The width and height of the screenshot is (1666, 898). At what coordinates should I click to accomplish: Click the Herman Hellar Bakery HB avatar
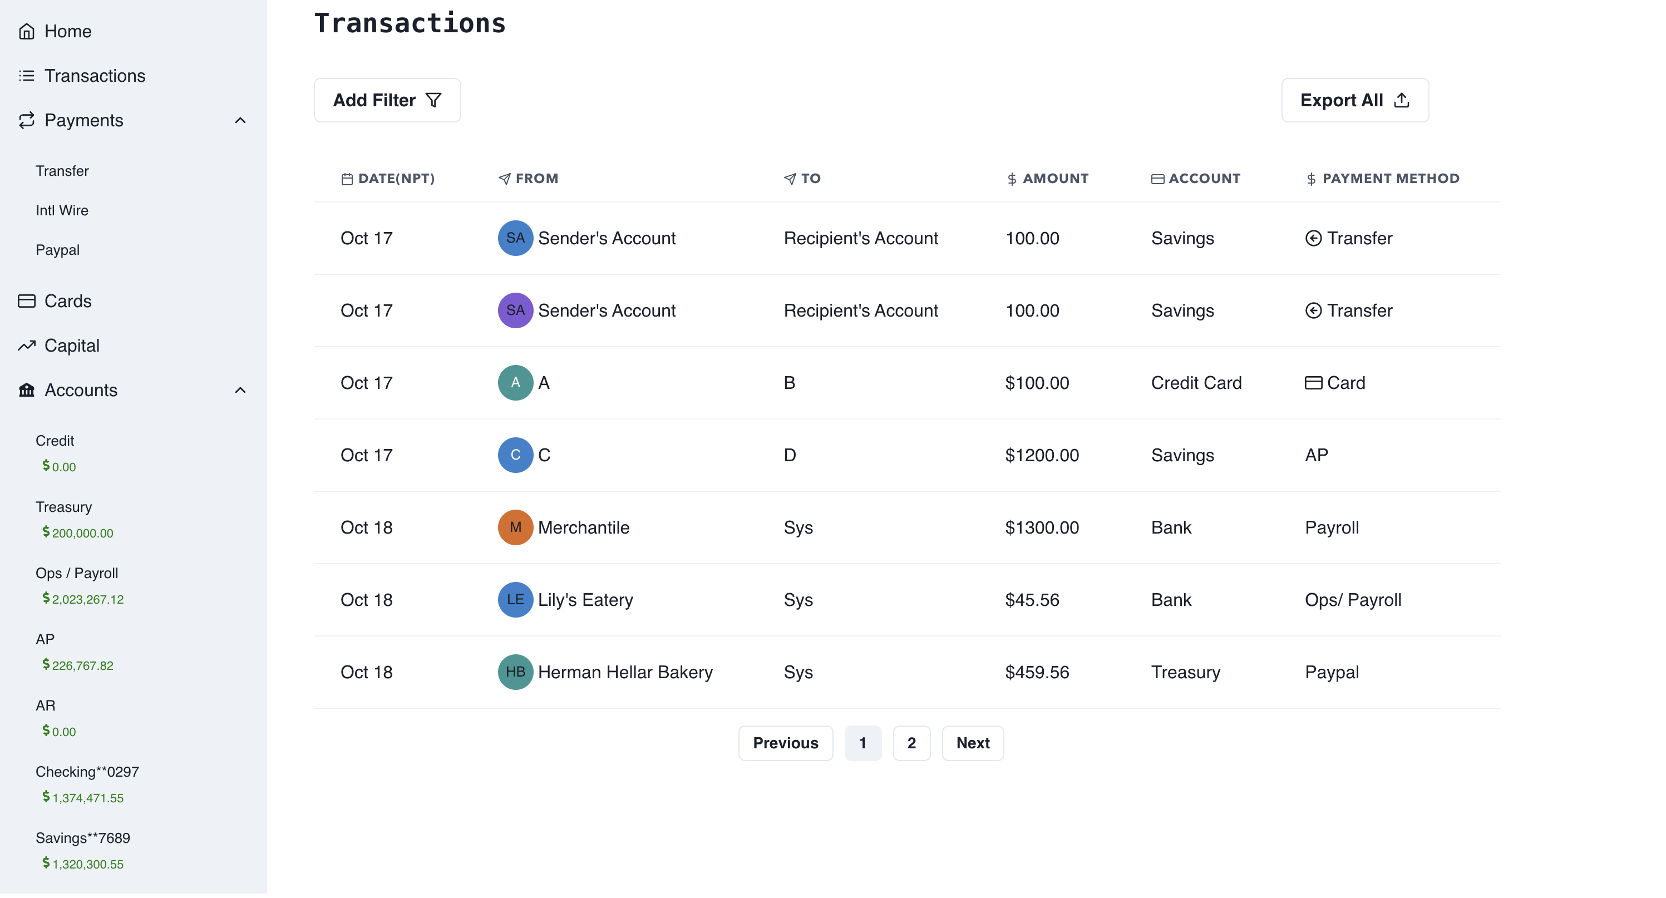pos(515,672)
